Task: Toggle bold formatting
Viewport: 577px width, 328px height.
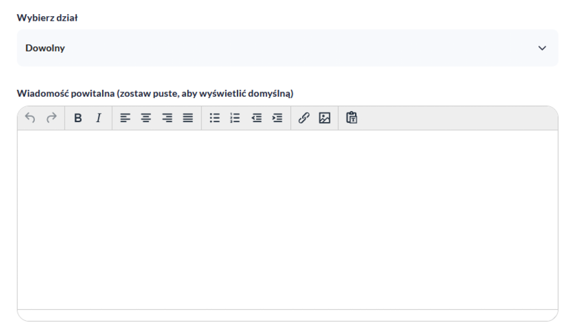Action: [77, 118]
